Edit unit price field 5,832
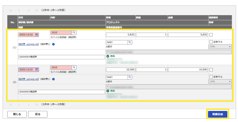Screen dimensions: 238x122 tap(120, 35)
